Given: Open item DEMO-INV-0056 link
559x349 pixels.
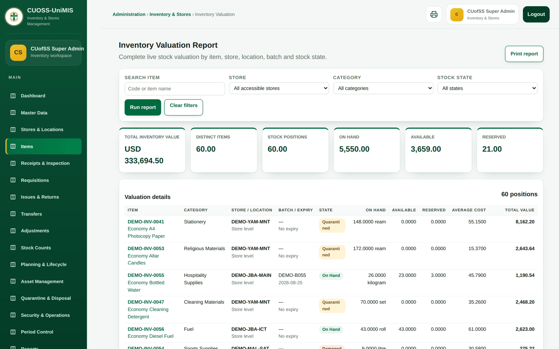Looking at the screenshot, I should pyautogui.click(x=146, y=329).
